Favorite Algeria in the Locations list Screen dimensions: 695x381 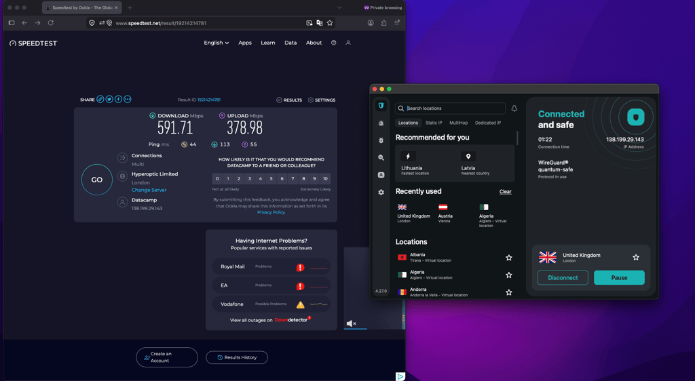(509, 275)
